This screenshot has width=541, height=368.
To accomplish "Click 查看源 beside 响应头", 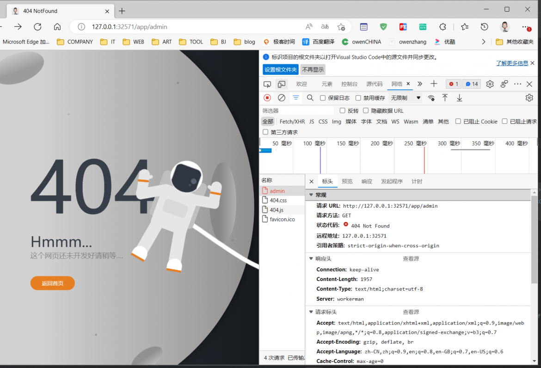I will coord(411,259).
